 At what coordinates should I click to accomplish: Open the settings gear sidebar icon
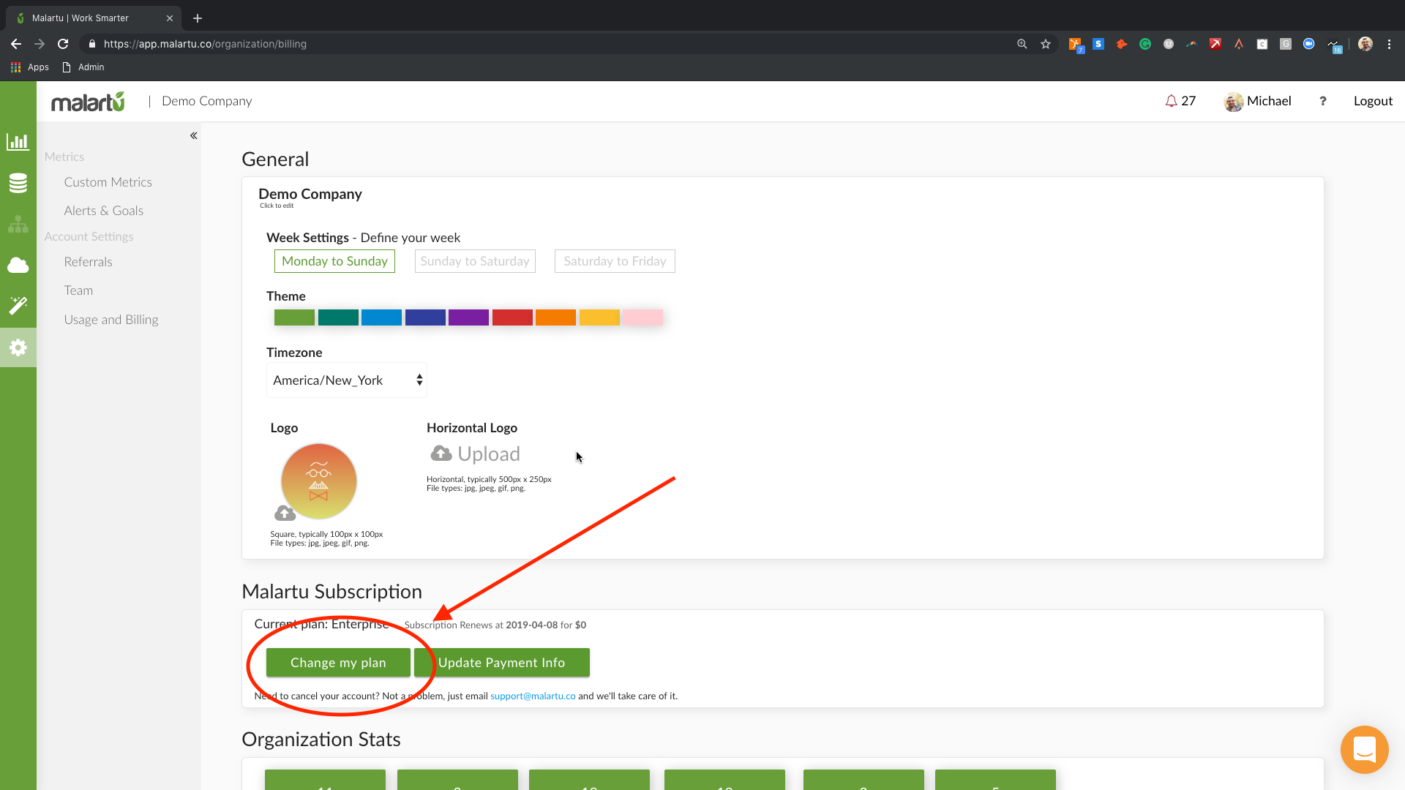18,347
